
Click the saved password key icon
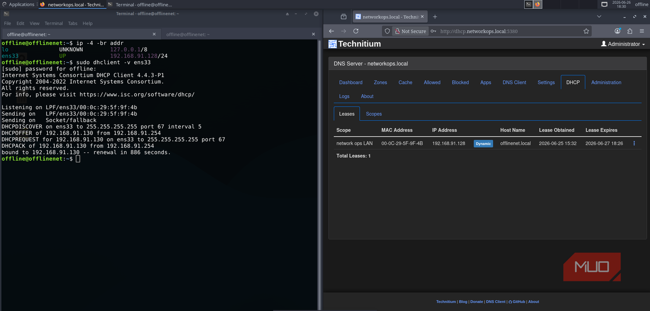coord(433,31)
